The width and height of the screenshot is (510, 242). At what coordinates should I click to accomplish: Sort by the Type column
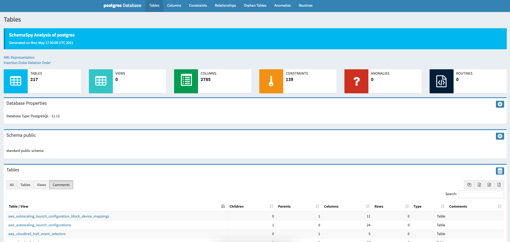tap(429, 206)
